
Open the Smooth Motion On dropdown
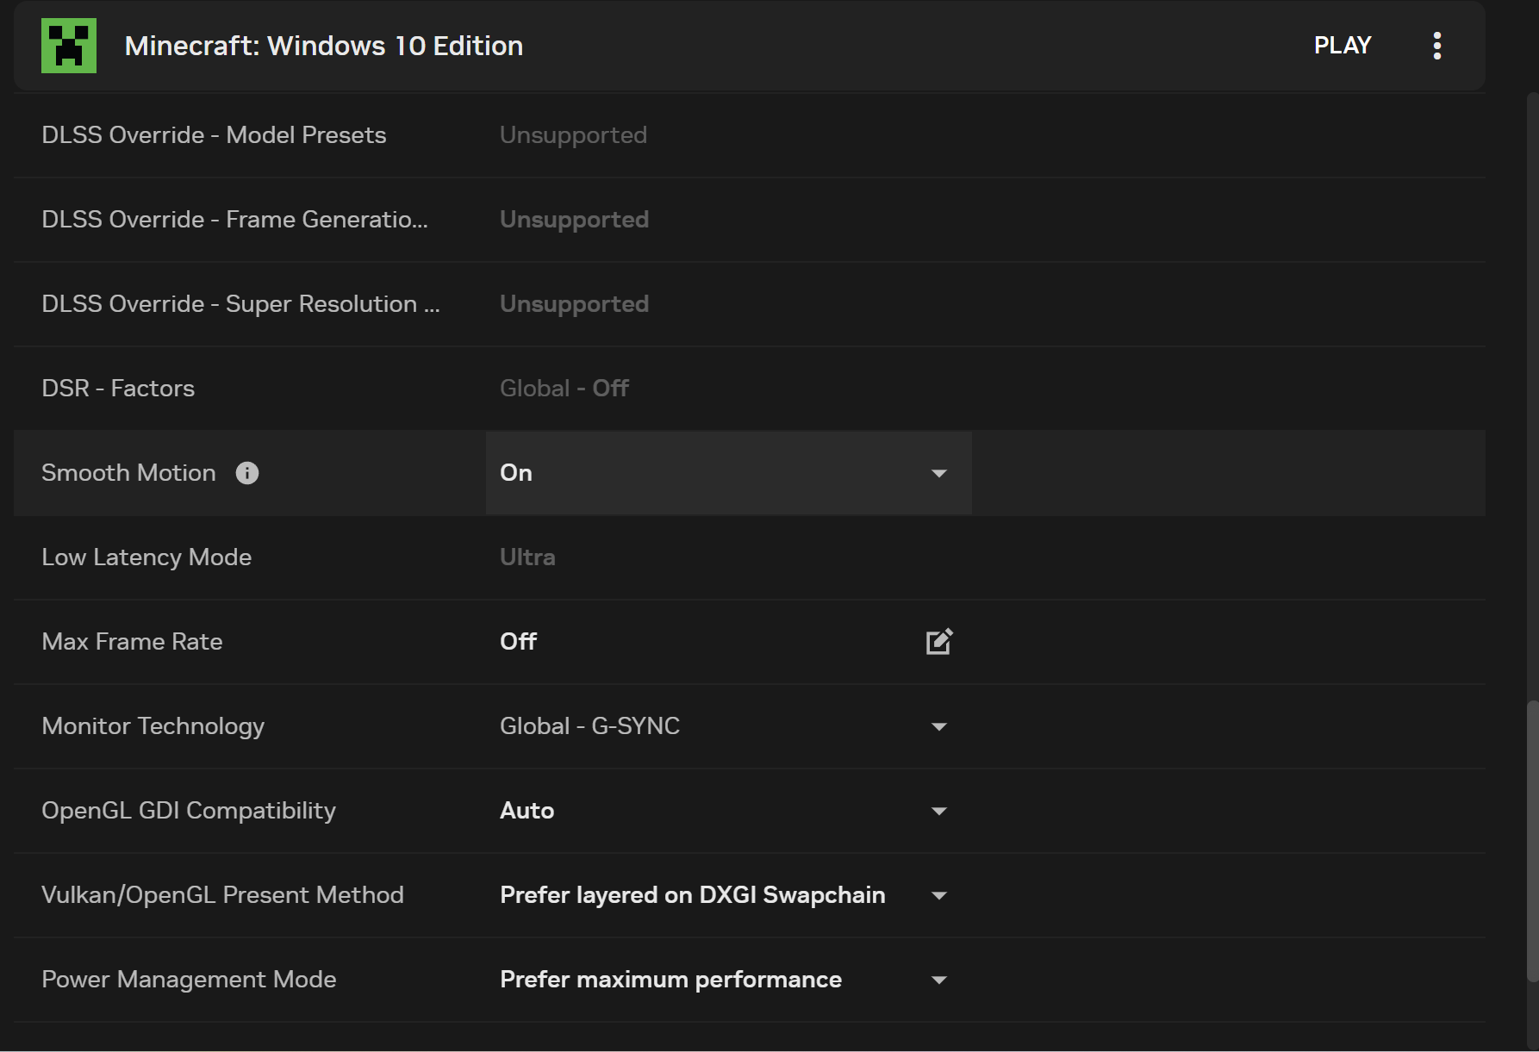pyautogui.click(x=727, y=473)
